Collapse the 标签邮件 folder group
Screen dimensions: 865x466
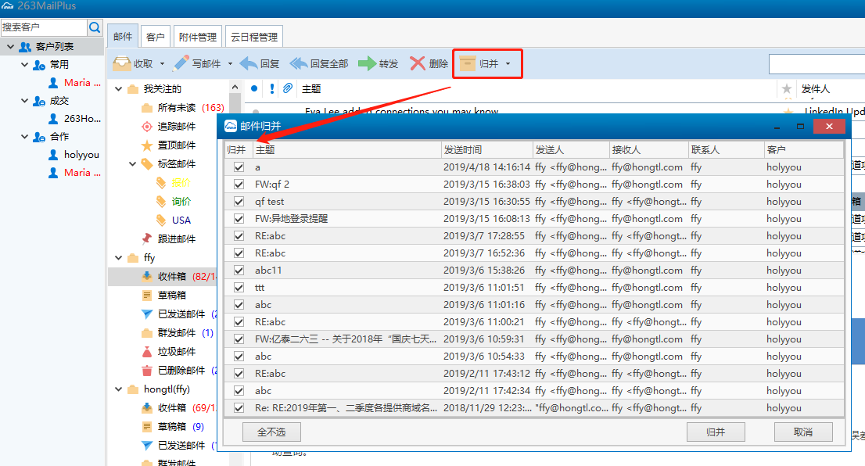pyautogui.click(x=132, y=164)
